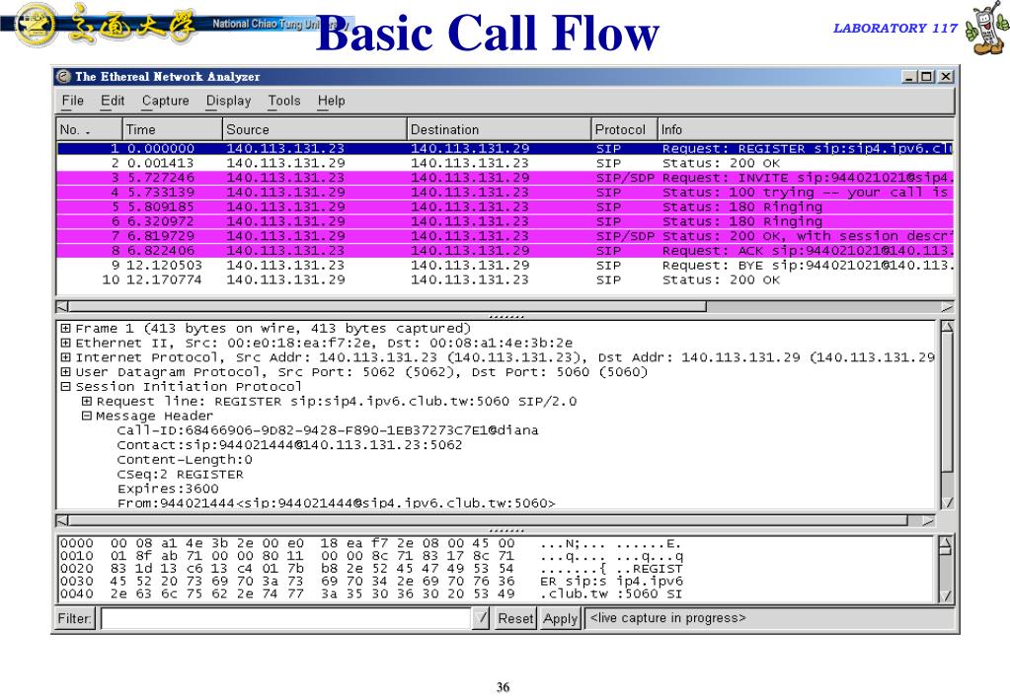This screenshot has height=699, width=1010.
Task: Click packet list horizontal scrollbar thumb
Action: pyautogui.click(x=387, y=307)
